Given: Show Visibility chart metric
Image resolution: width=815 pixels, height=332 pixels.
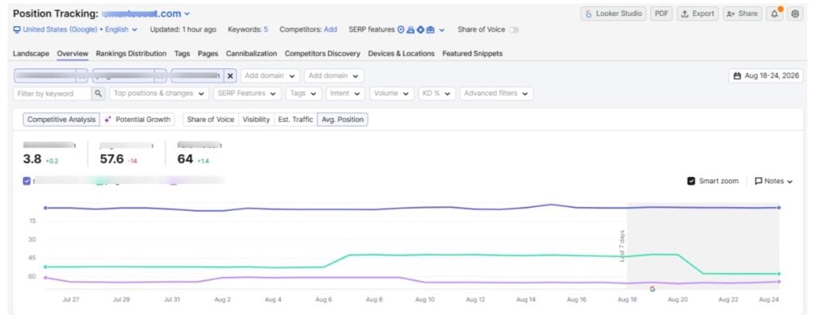Looking at the screenshot, I should [x=256, y=119].
